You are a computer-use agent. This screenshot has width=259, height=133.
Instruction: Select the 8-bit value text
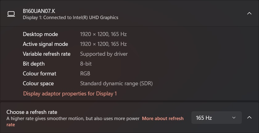pos(86,64)
